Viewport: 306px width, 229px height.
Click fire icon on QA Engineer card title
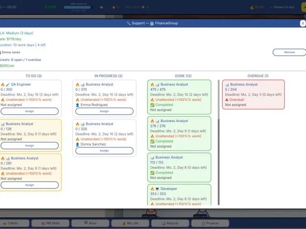[x=2, y=84]
